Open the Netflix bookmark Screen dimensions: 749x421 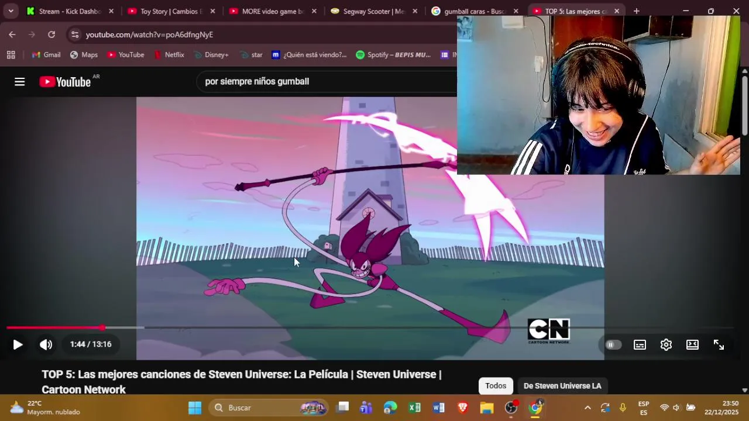click(169, 55)
